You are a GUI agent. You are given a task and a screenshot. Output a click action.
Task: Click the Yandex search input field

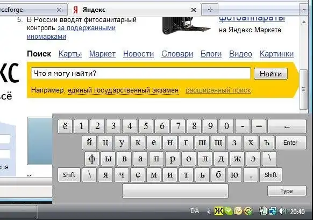[x=141, y=74]
